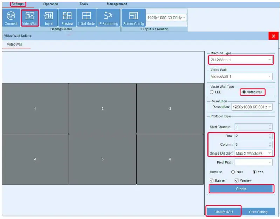Open the Single Display dropdown
Image resolution: width=280 pixels, height=219 pixels.
point(254,153)
